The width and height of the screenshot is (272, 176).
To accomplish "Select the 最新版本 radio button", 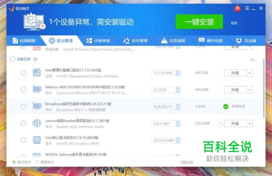I will (37, 162).
